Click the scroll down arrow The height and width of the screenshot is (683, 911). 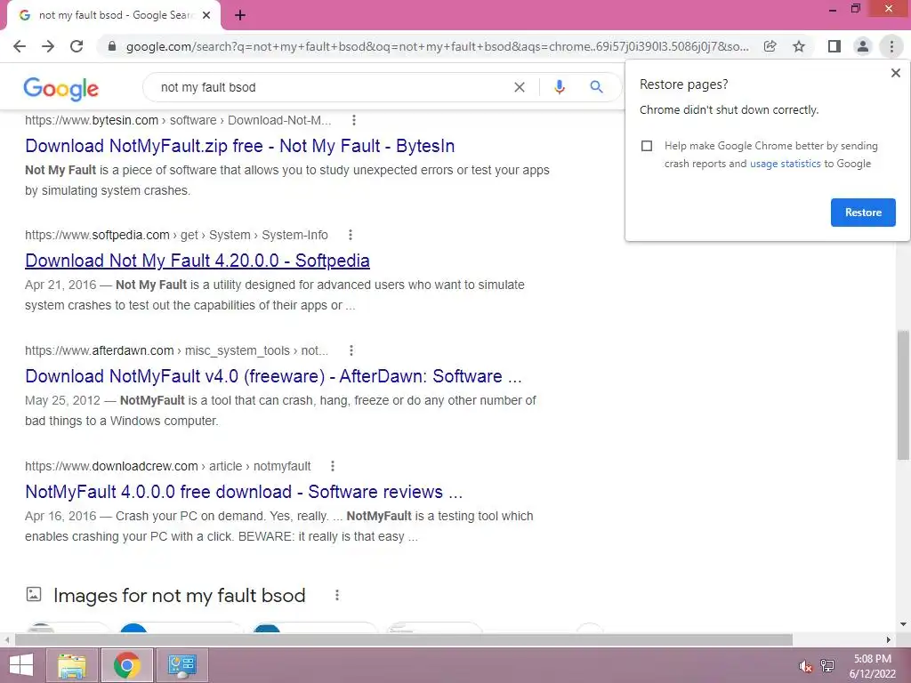903,624
